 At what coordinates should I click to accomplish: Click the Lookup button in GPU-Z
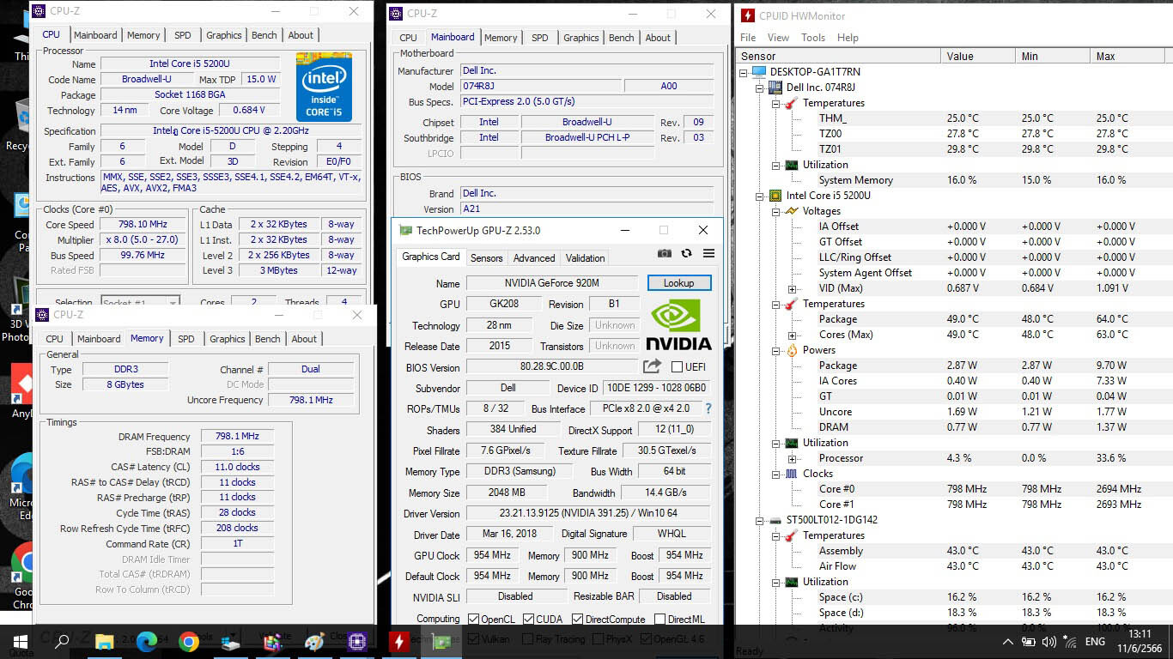(x=678, y=283)
